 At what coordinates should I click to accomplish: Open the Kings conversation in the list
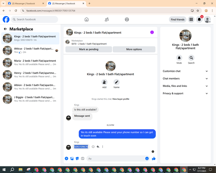coord(30,38)
